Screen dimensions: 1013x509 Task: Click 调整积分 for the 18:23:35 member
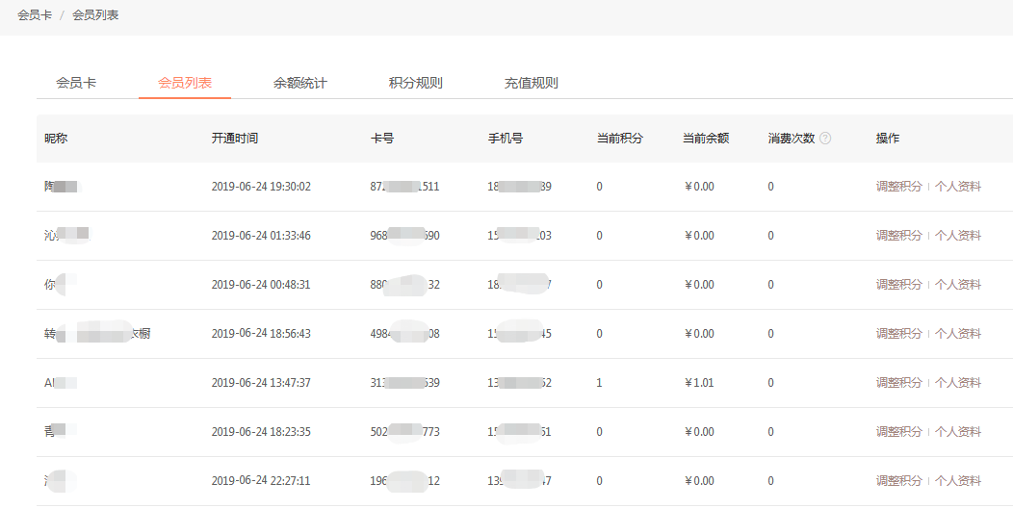(x=899, y=432)
